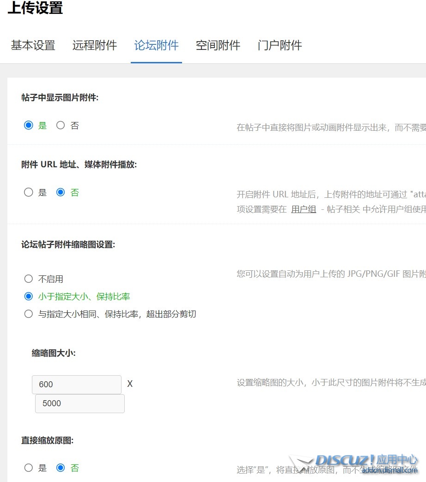Select 否 for 附件 URL 地址、媒体附件播放
This screenshot has height=482, width=426.
tap(61, 192)
